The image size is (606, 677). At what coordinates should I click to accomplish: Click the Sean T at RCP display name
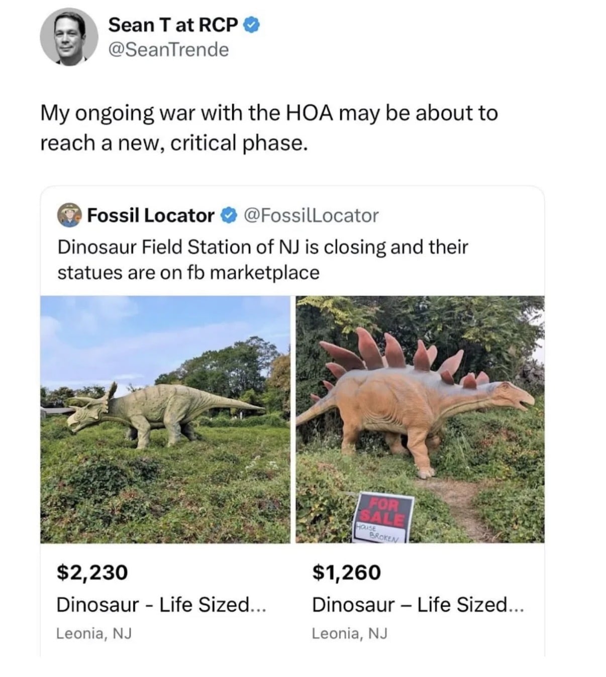pyautogui.click(x=173, y=24)
